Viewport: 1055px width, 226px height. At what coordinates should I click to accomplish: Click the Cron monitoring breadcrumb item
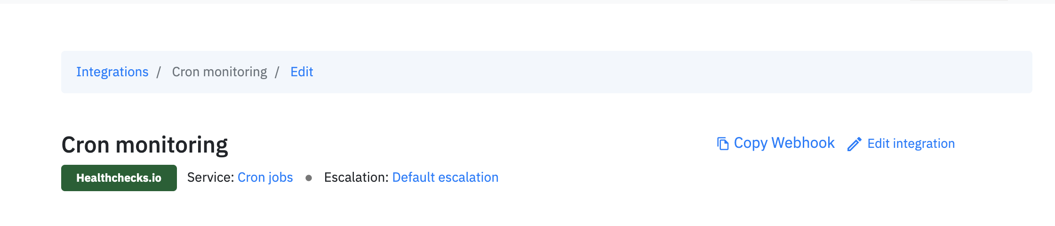219,72
